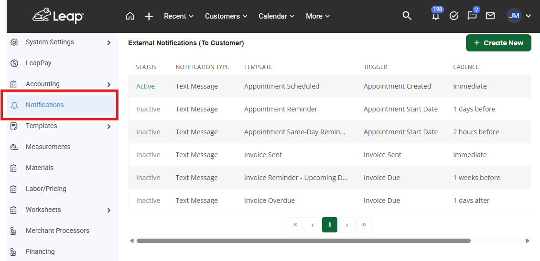Click the LeapPay dollar icon

coord(14,63)
